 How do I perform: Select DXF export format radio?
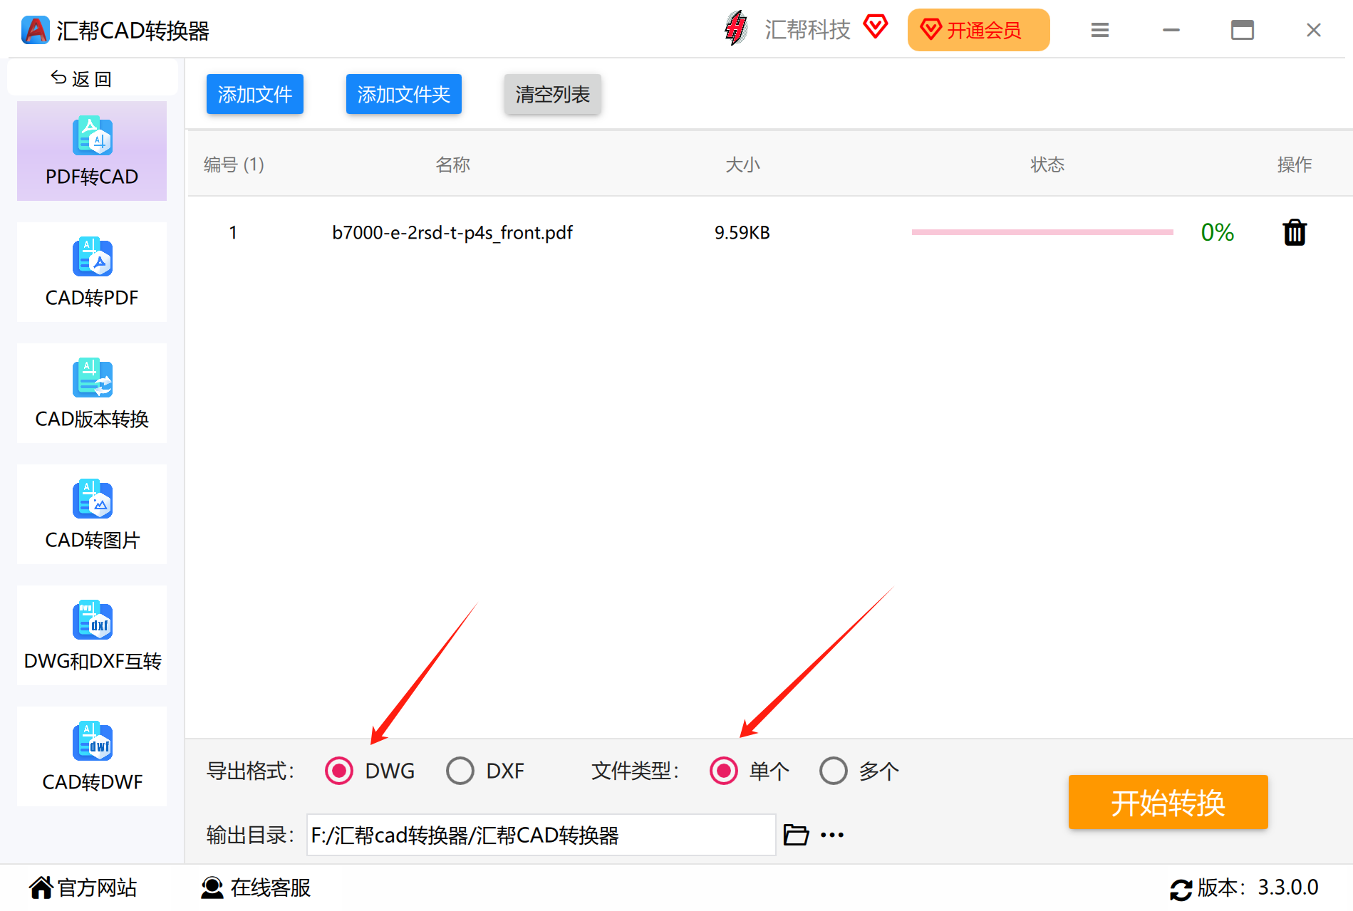click(x=460, y=771)
